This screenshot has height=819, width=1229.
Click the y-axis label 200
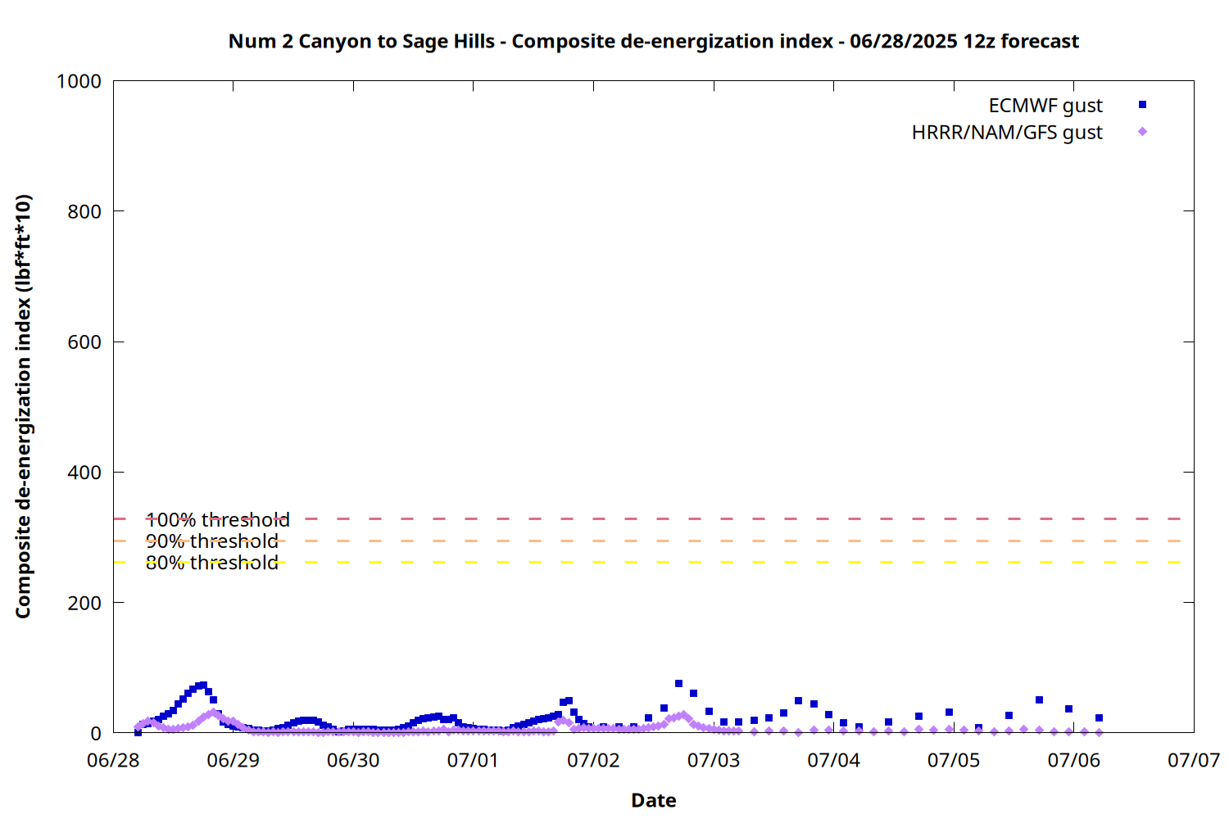84,603
